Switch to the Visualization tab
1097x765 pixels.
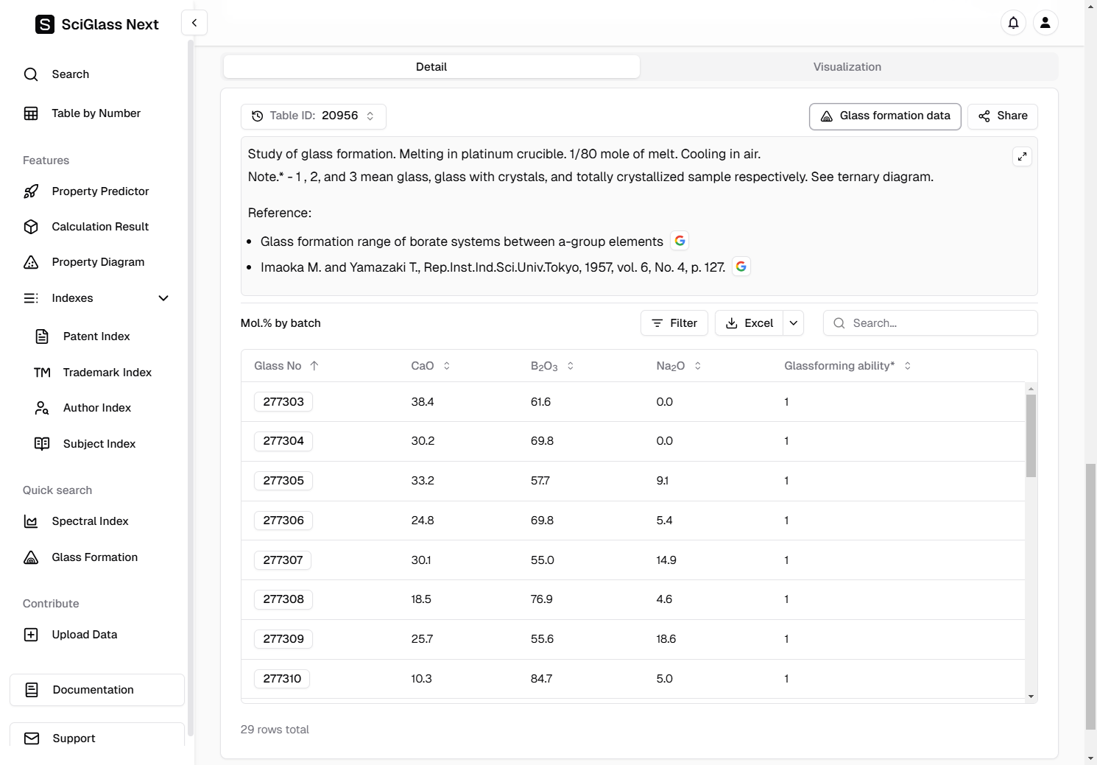(x=847, y=67)
